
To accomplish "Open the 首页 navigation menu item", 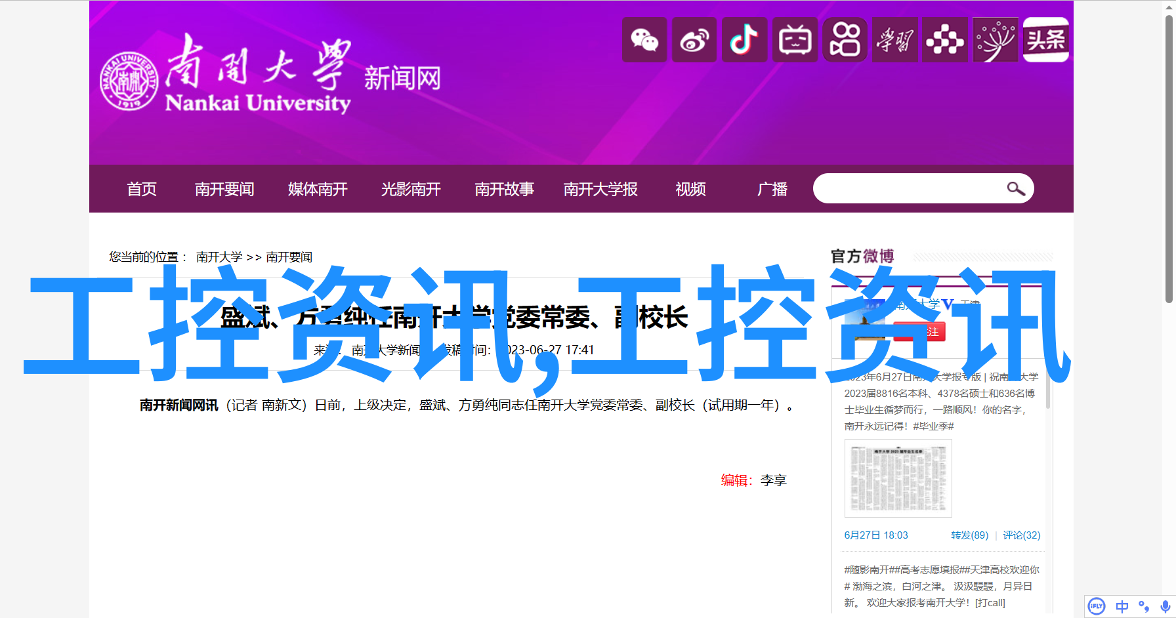I will [x=142, y=190].
